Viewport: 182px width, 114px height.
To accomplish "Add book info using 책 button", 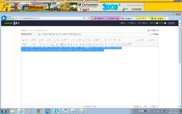I will pos(72,40).
